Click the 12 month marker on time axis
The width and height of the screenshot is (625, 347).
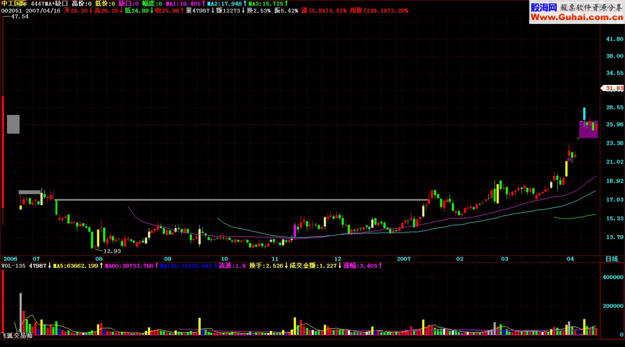point(337,258)
